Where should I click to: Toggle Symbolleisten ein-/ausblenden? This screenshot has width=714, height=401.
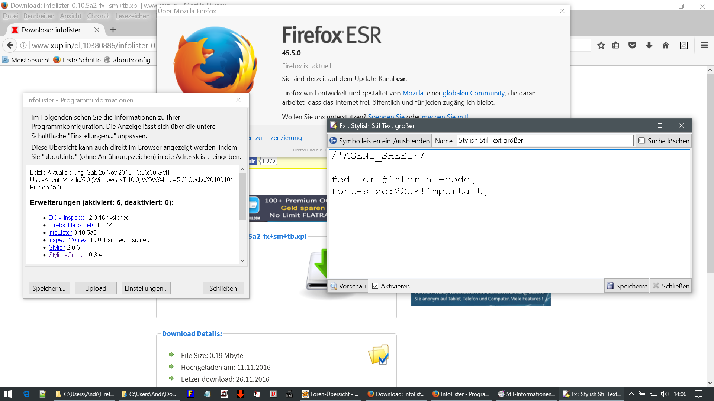point(380,141)
